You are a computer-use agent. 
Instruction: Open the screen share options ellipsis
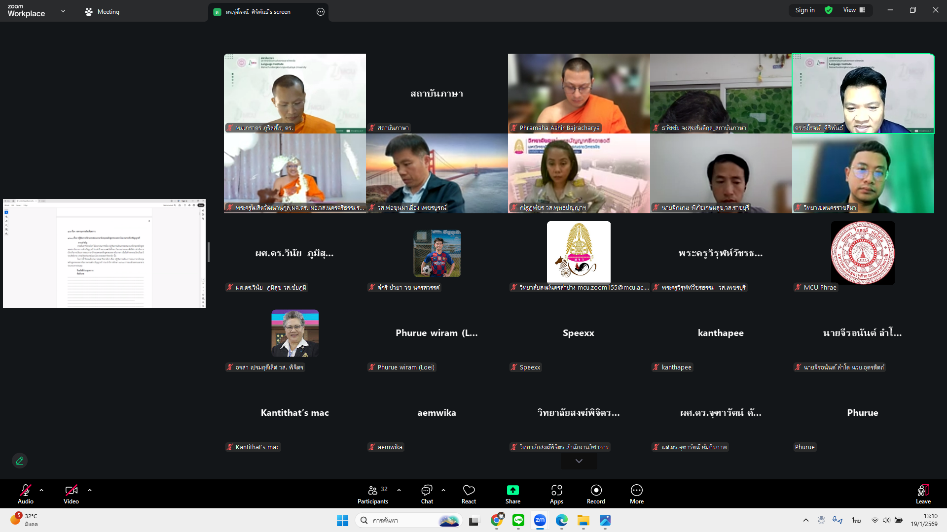click(321, 12)
